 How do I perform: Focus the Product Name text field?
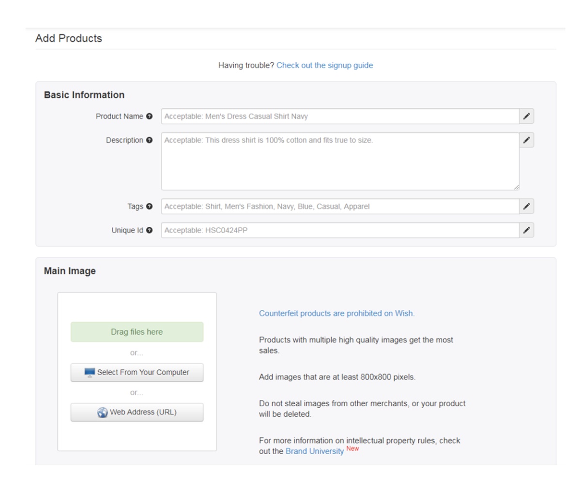click(x=340, y=117)
